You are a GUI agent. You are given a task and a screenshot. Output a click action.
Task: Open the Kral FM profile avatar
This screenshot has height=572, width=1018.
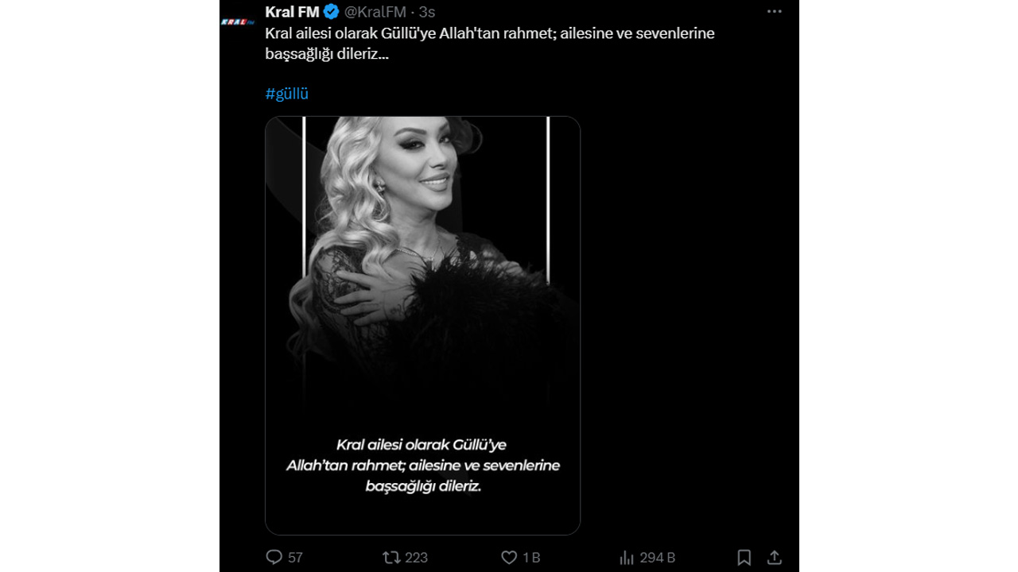(237, 21)
